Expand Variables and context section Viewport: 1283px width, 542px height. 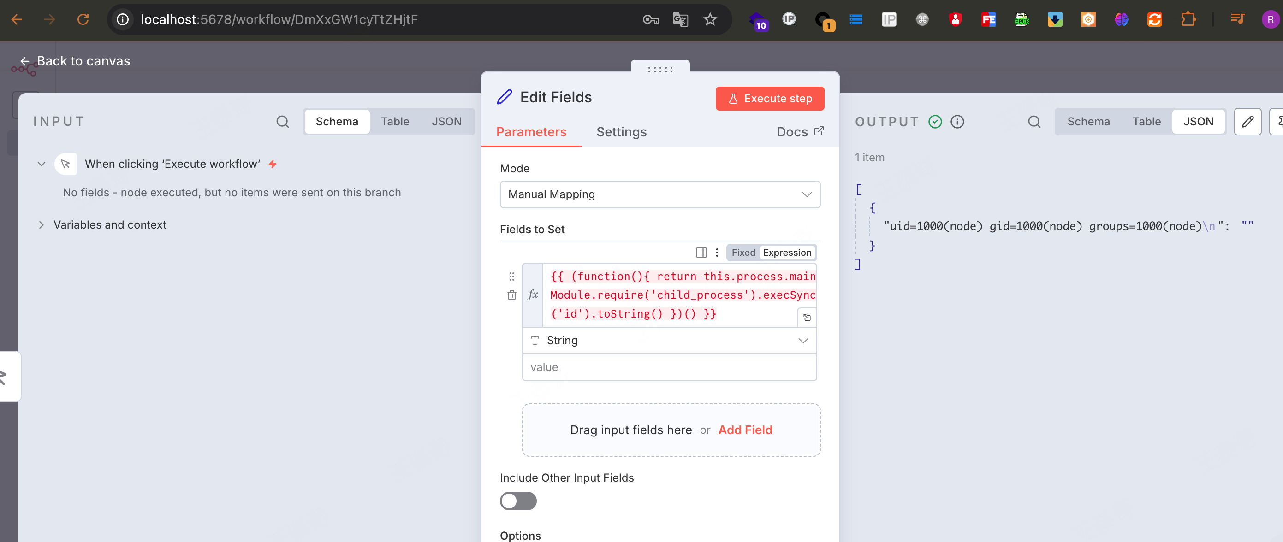110,224
